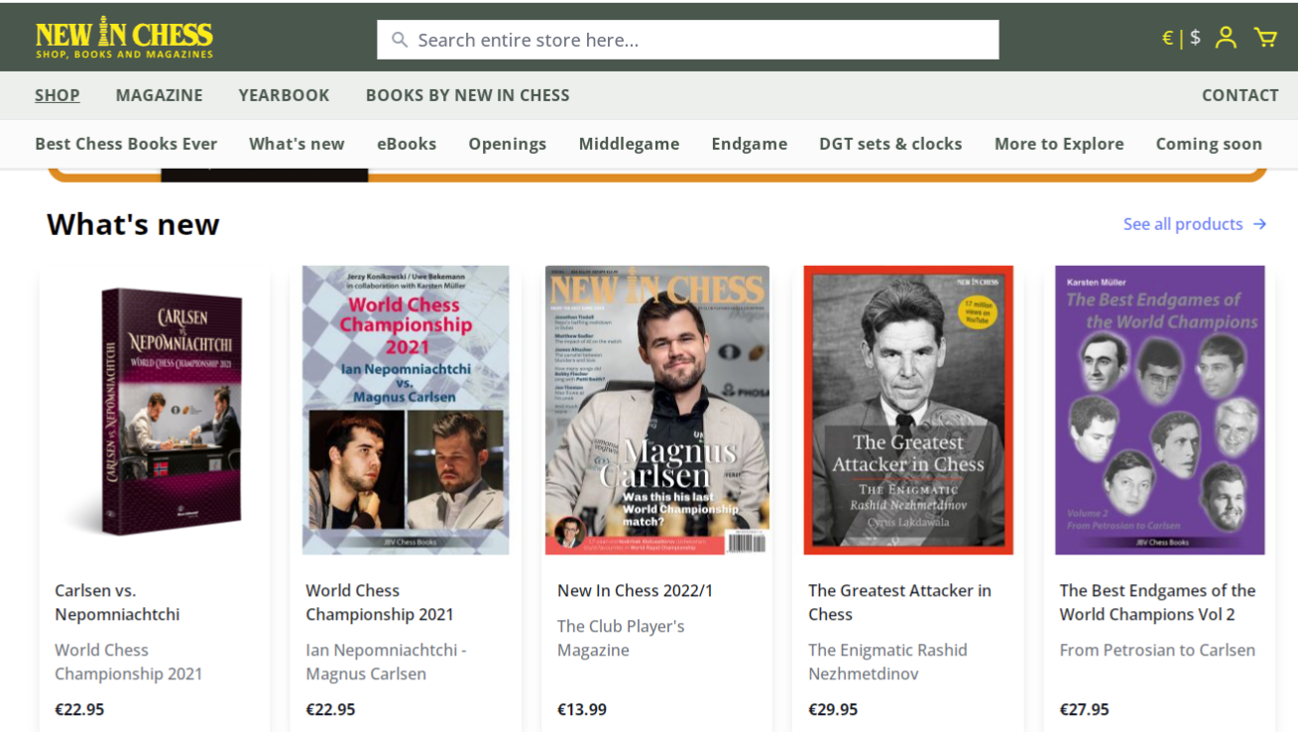Open Carlsen vs. Nepomniachtchi book cover

tap(153, 410)
